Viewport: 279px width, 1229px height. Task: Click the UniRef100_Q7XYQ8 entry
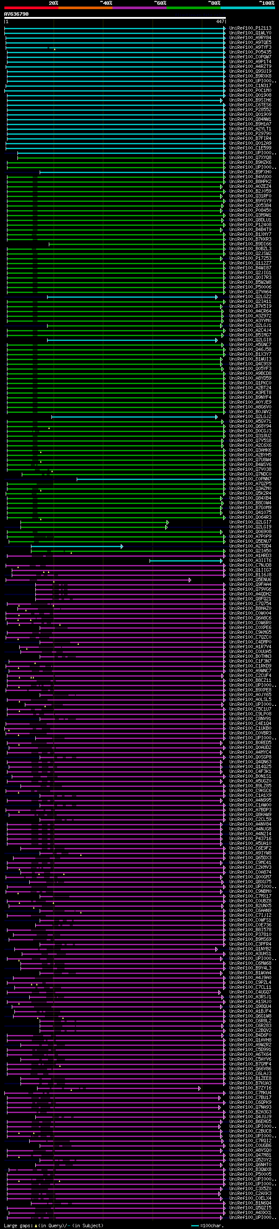tap(250, 157)
